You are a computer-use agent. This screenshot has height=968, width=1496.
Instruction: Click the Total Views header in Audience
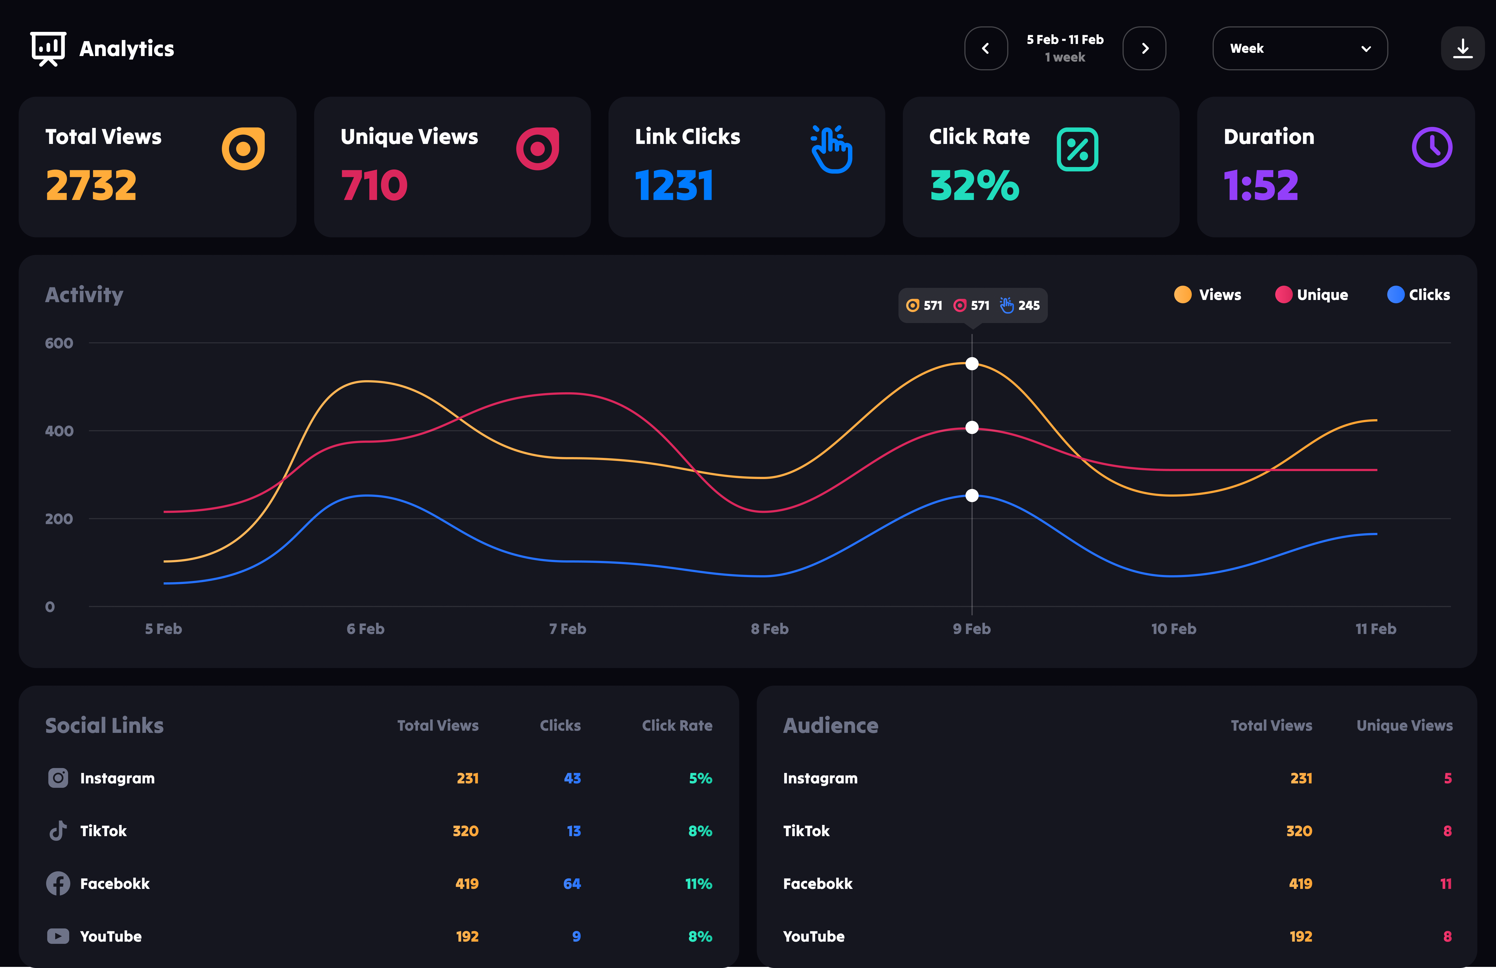[x=1272, y=725]
